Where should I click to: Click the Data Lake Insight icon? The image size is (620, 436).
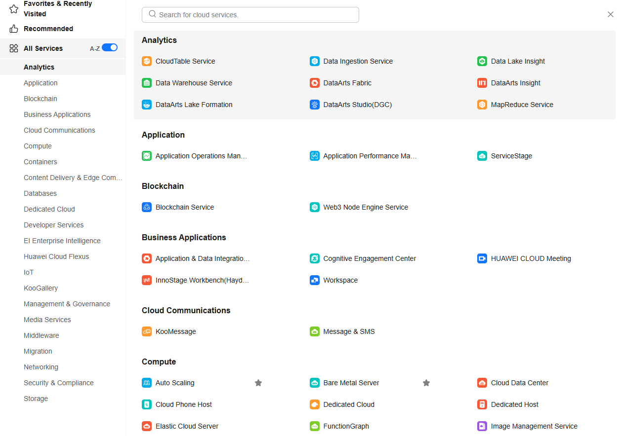(482, 61)
